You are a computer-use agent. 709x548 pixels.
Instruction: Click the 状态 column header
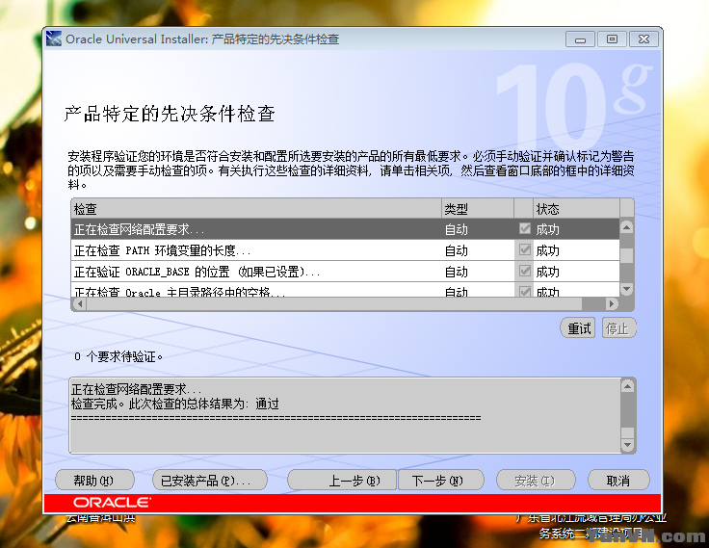pyautogui.click(x=576, y=208)
